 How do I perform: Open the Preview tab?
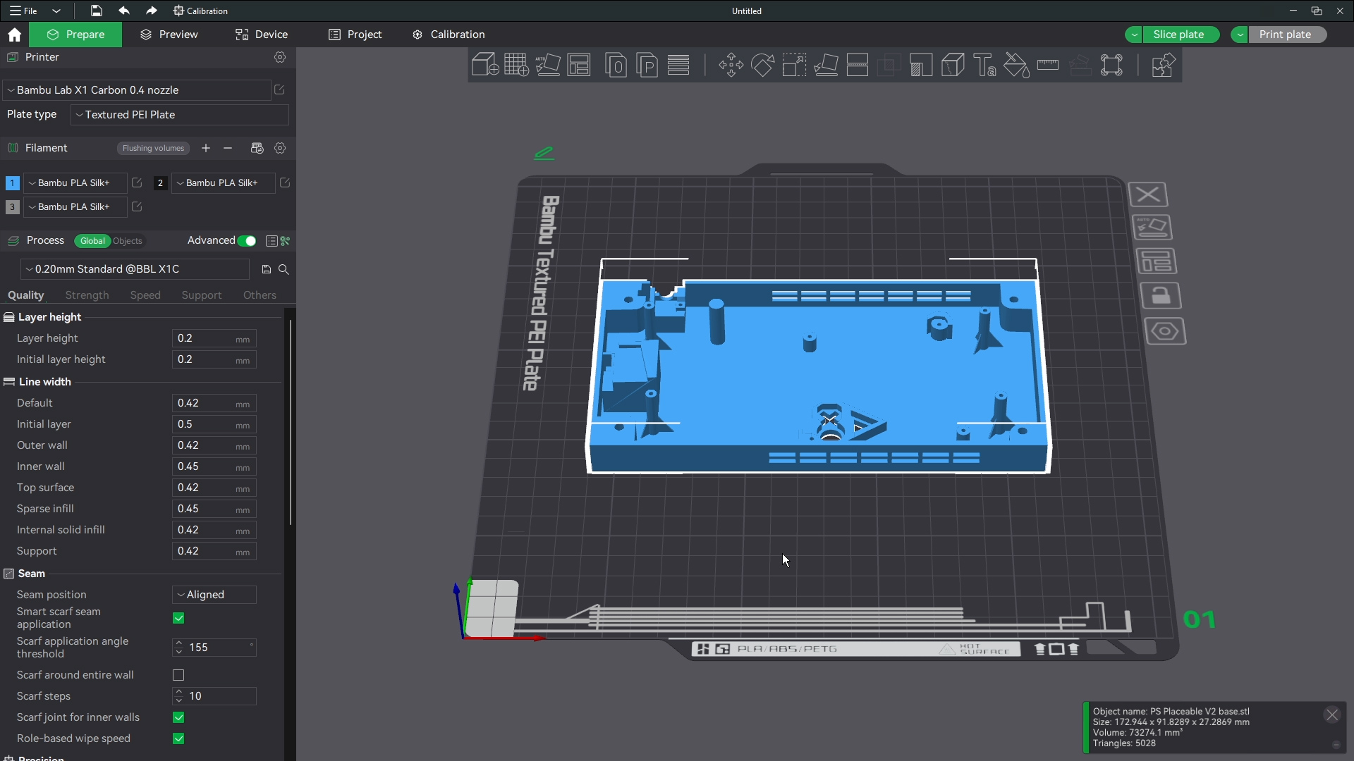(169, 35)
